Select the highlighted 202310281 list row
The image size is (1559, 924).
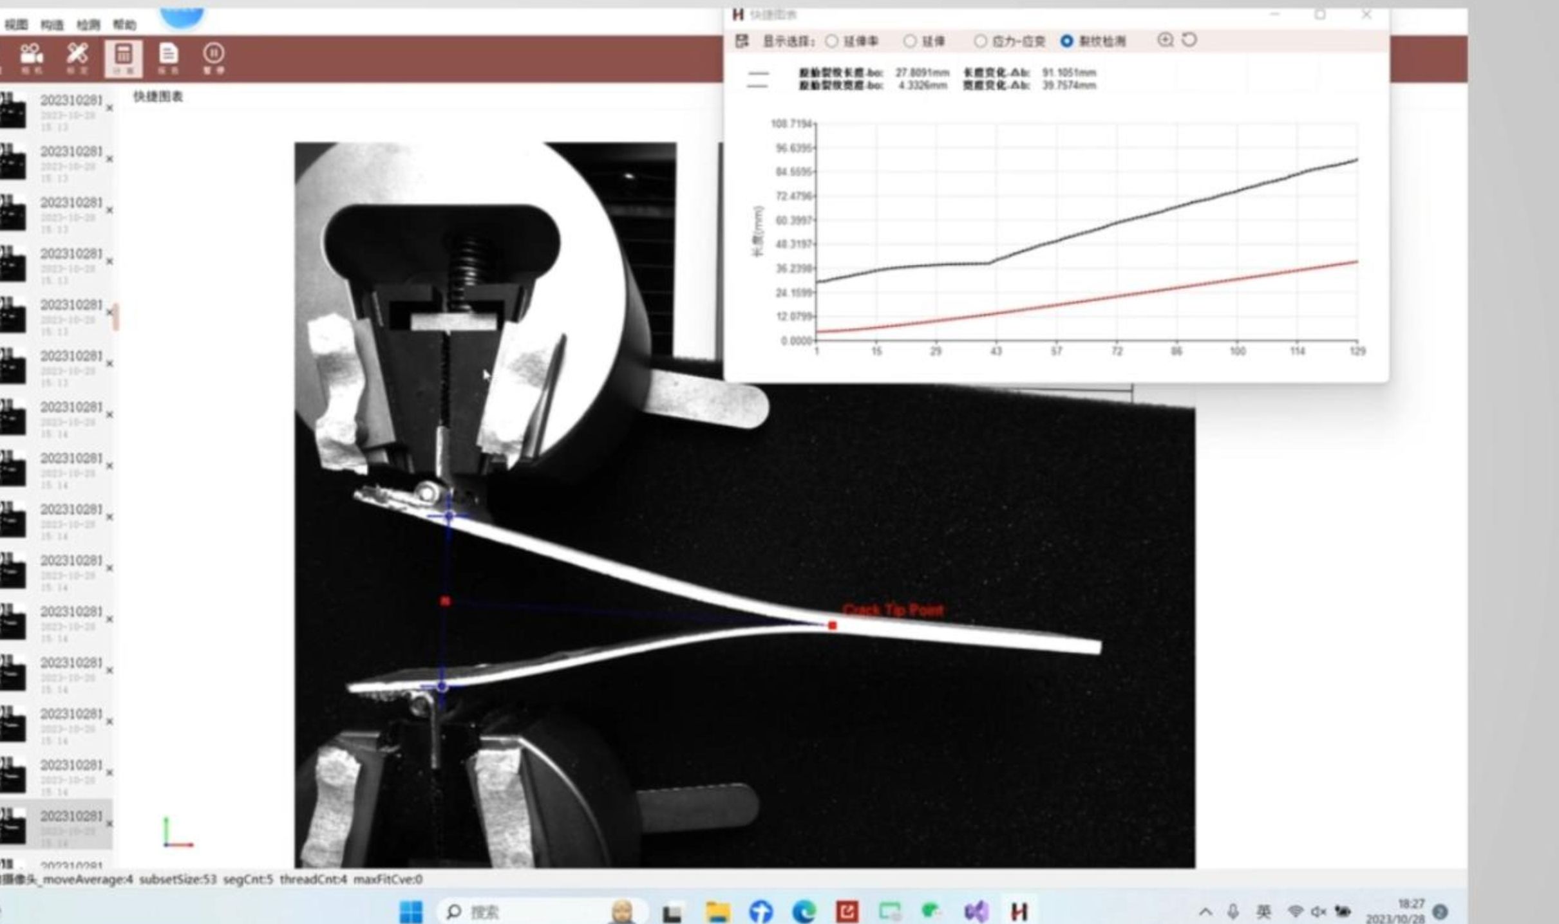point(56,825)
